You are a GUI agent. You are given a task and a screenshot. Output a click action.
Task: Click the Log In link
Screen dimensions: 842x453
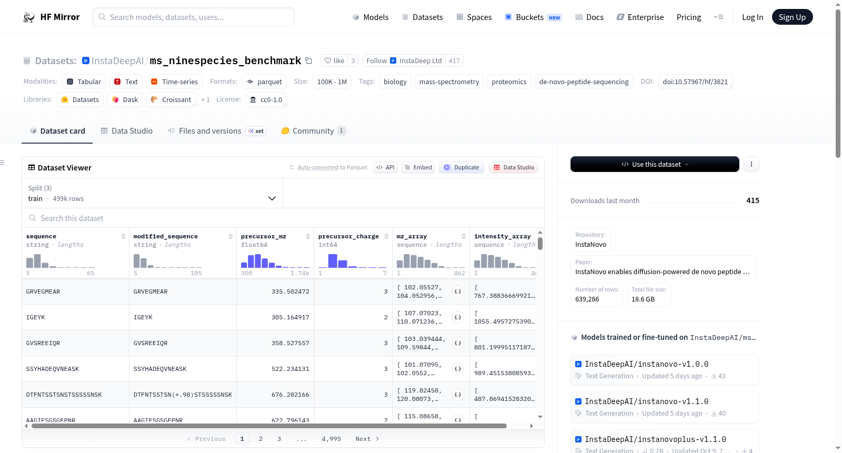tap(753, 17)
